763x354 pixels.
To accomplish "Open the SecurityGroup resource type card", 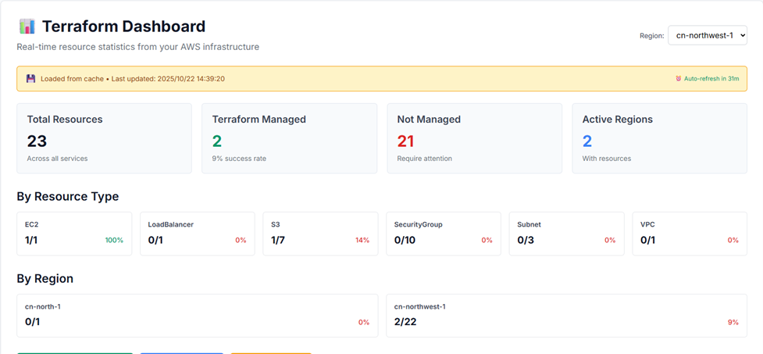I will coord(443,233).
